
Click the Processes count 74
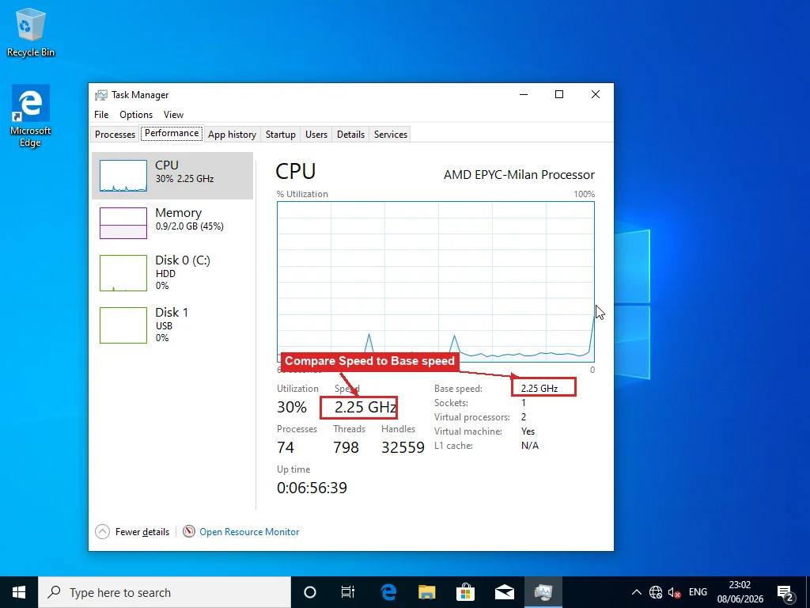click(286, 447)
